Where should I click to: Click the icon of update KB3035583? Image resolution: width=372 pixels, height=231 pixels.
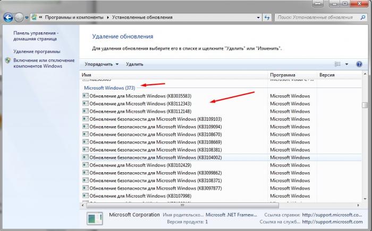coord(85,96)
